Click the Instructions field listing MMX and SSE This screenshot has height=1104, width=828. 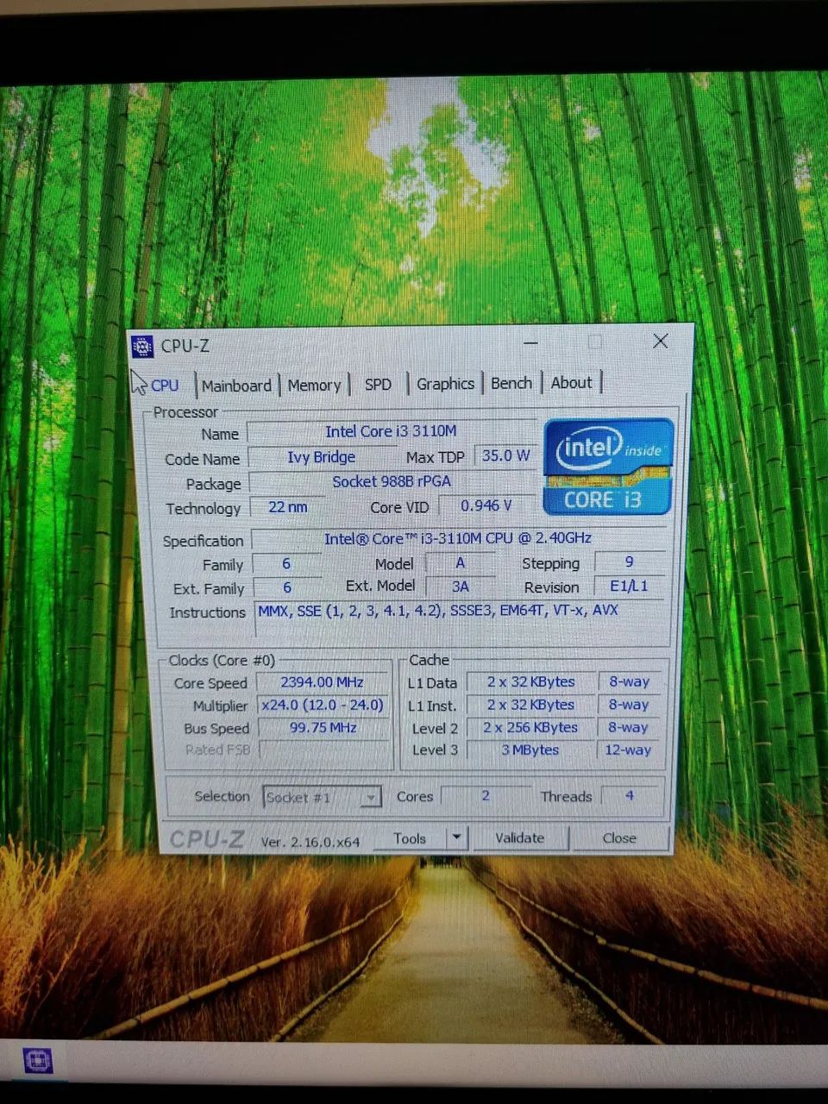(436, 610)
